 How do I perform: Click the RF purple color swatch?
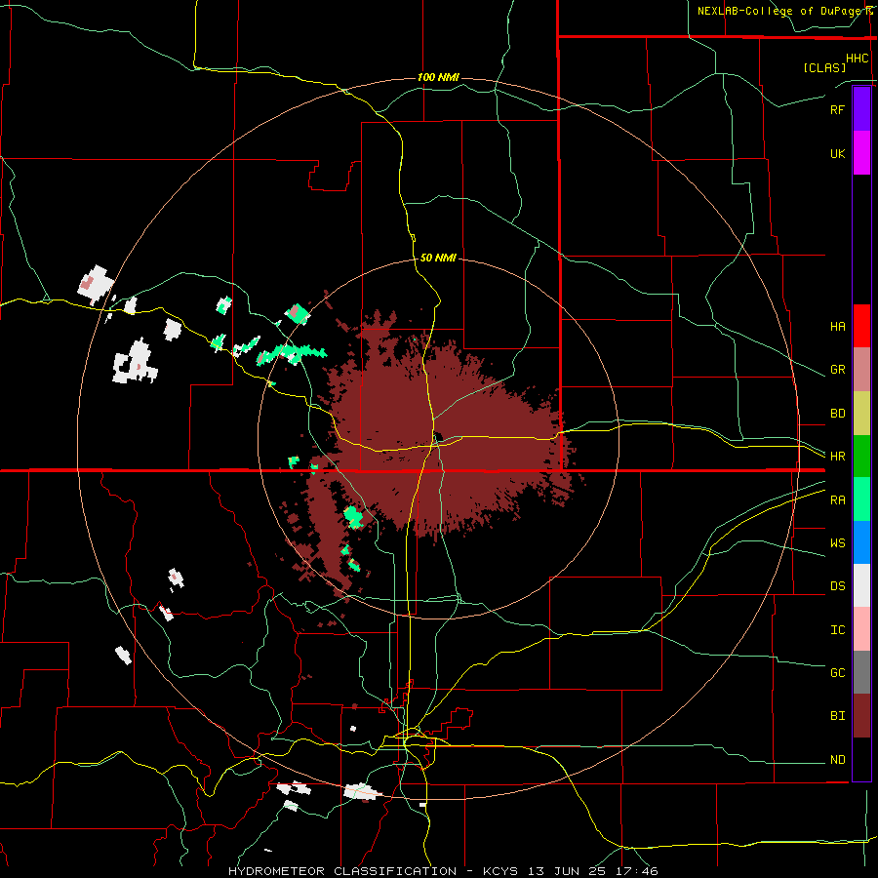pos(861,109)
